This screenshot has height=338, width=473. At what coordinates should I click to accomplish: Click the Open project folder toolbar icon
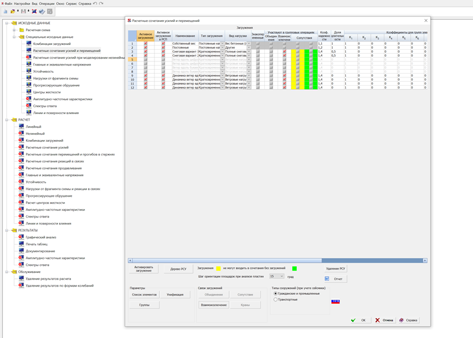click(x=12, y=11)
